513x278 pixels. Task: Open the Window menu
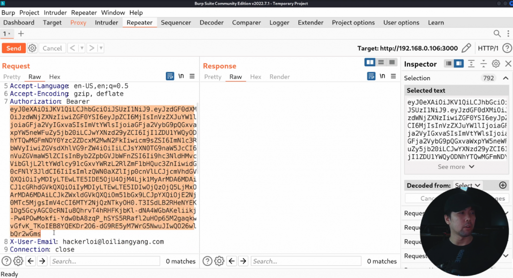tap(113, 13)
